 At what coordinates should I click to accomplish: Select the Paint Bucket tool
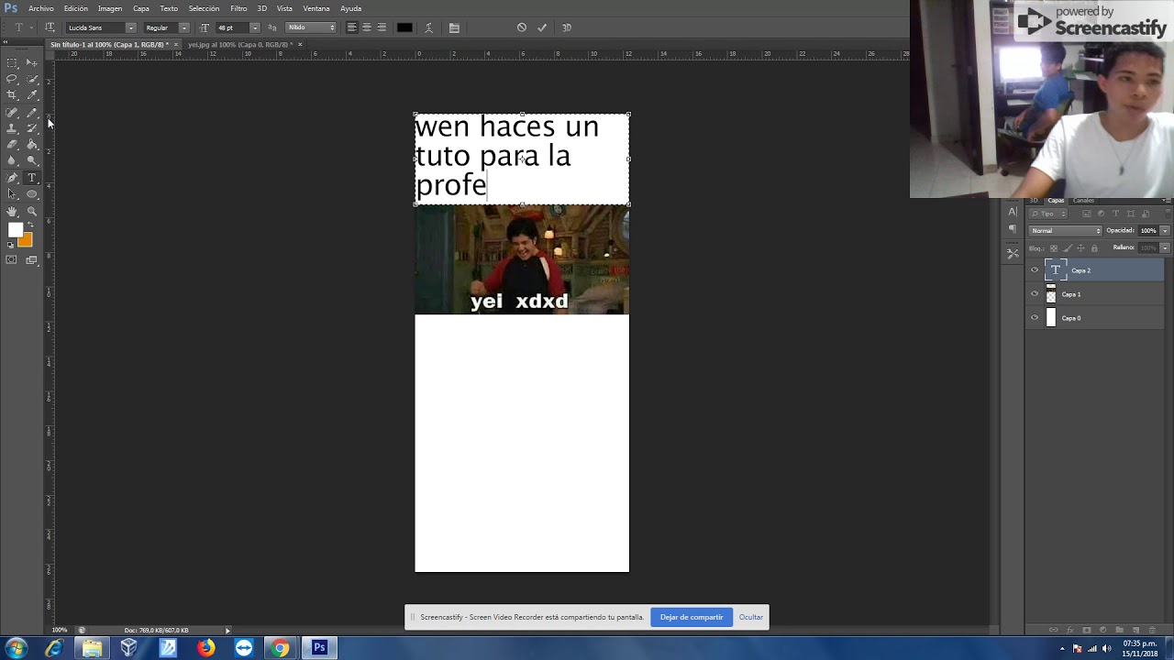tap(32, 145)
